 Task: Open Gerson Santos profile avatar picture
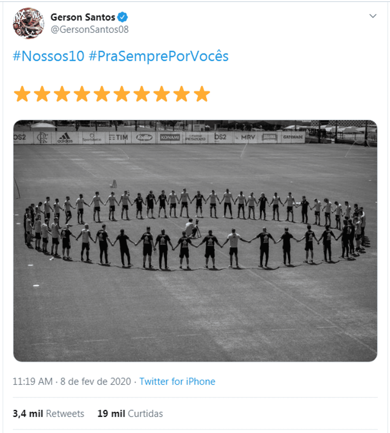point(28,23)
